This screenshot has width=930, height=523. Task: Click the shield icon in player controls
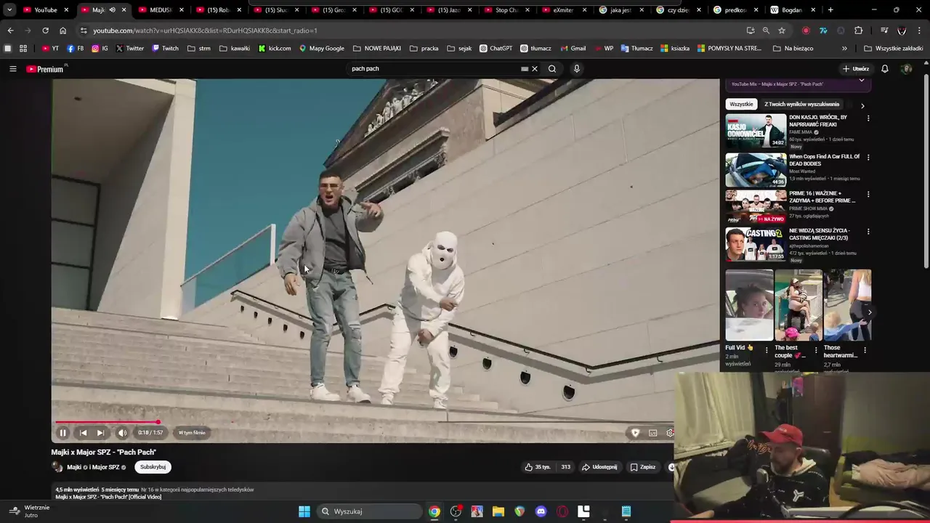point(635,433)
